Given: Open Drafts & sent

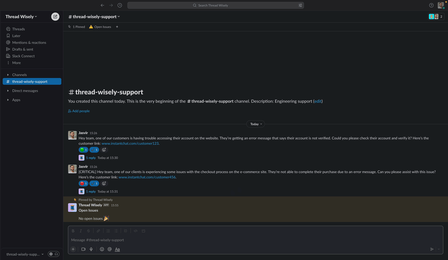Looking at the screenshot, I should point(22,49).
